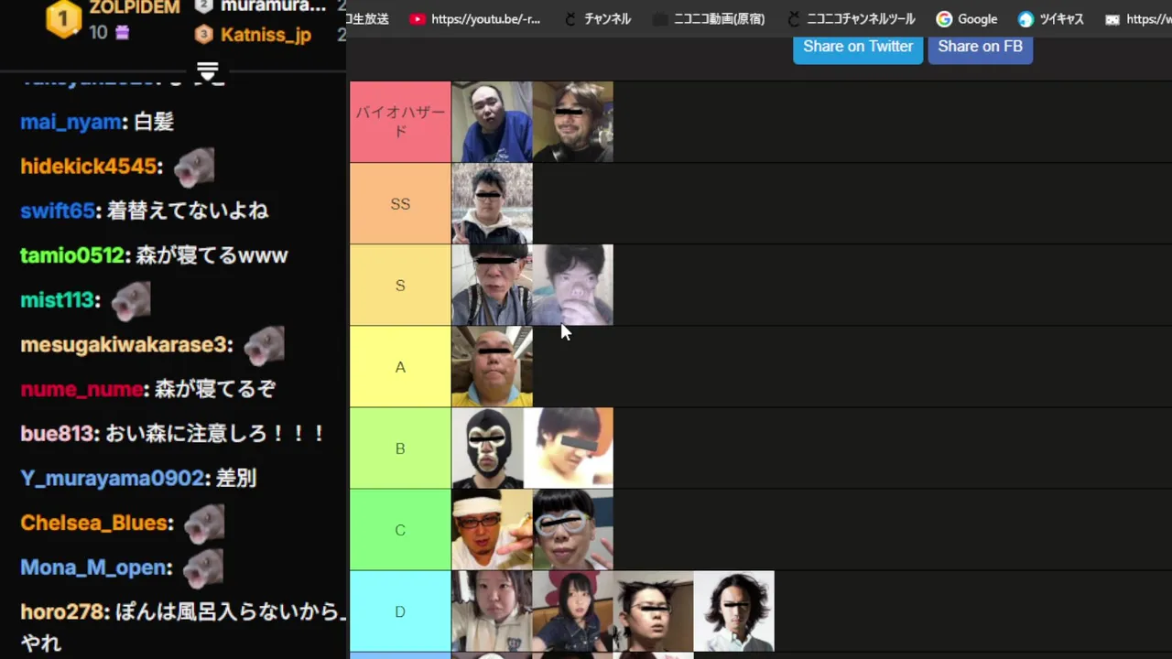Open the チャンネル bookmark

(597, 18)
